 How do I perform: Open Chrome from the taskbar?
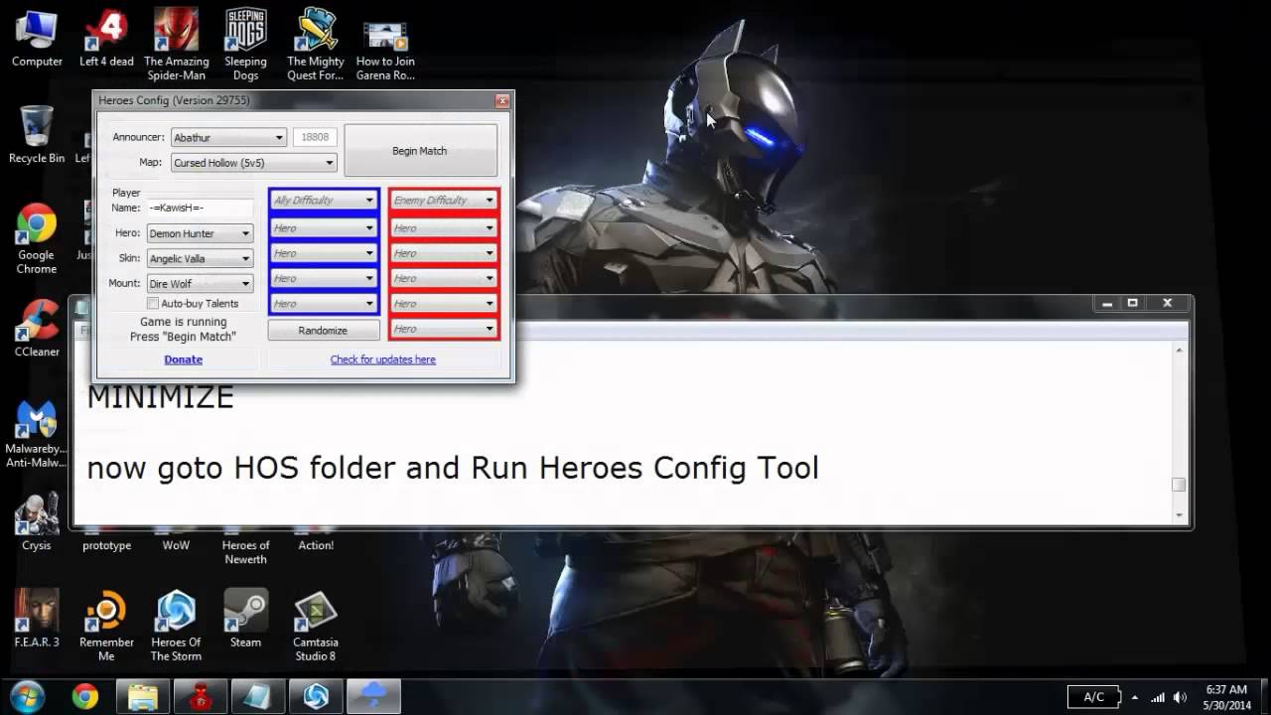(85, 697)
